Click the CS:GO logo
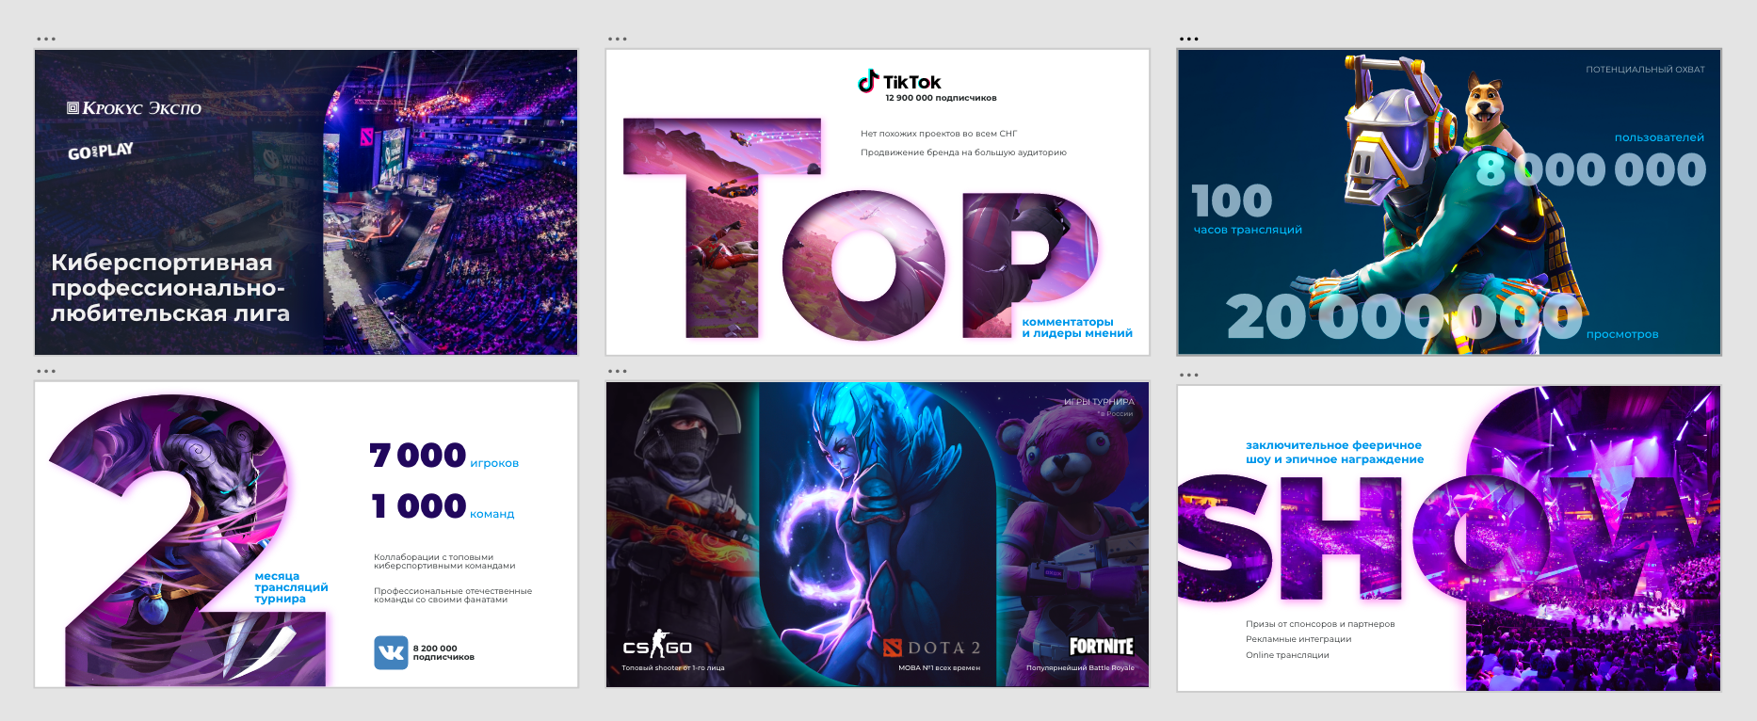The image size is (1757, 721). 657,645
